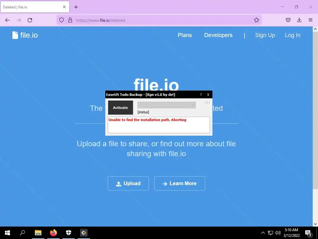Close the 'Deleted | file.io' tab

click(x=64, y=7)
